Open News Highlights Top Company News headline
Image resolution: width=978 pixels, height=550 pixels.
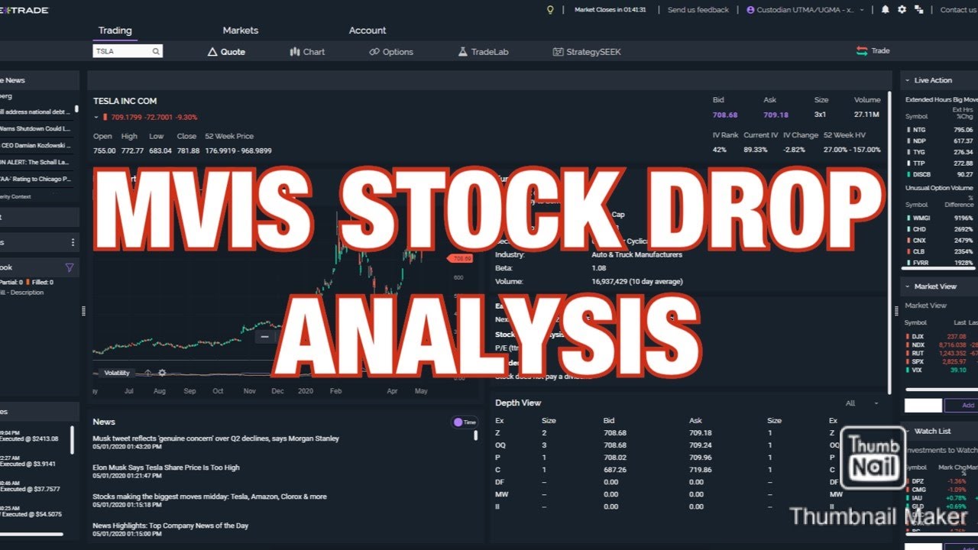170,526
